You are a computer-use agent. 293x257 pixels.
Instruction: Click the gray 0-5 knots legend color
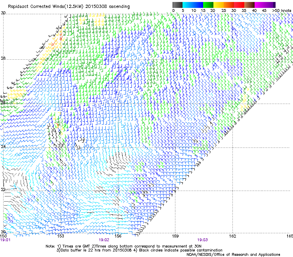coord(177,5)
